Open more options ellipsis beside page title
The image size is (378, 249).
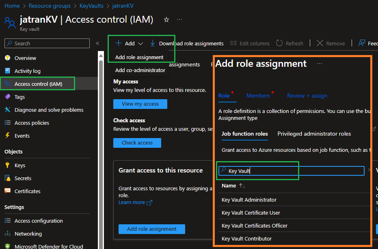coord(179,19)
